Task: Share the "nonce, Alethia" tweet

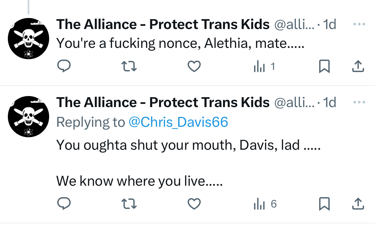Action: (x=358, y=66)
